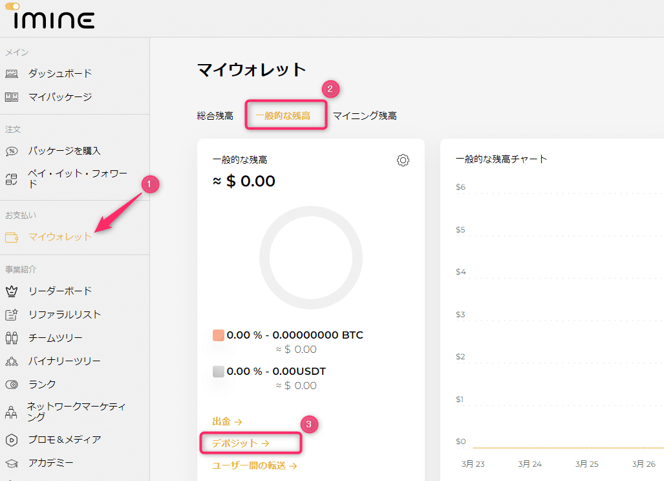This screenshot has width=664, height=481.
Task: Open wallet settings gear icon
Action: (x=403, y=160)
